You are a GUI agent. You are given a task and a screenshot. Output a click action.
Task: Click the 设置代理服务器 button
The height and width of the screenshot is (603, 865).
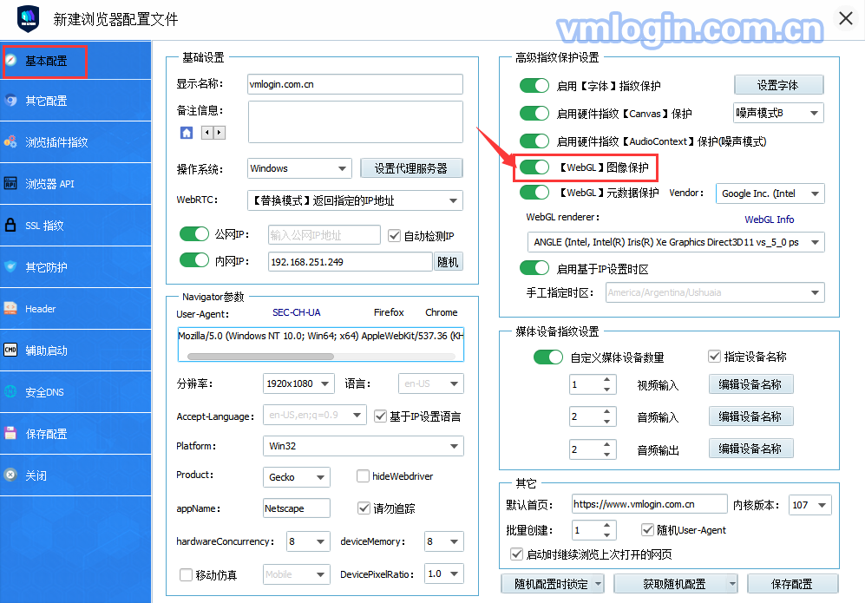click(x=411, y=168)
